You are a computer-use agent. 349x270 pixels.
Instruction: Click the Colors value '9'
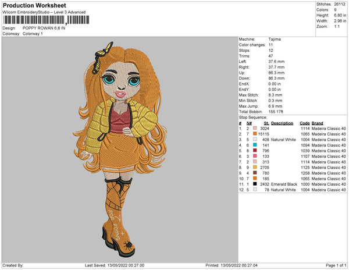pyautogui.click(x=335, y=10)
